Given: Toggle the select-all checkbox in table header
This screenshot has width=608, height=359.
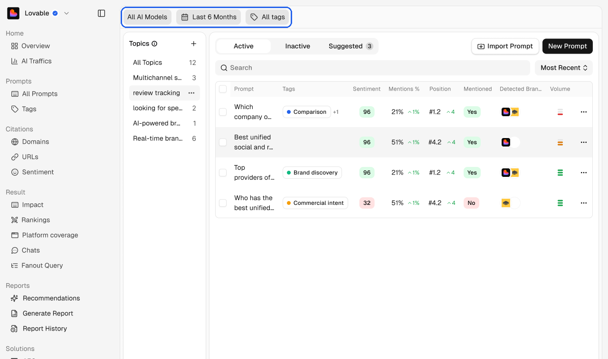Looking at the screenshot, I should tap(223, 89).
